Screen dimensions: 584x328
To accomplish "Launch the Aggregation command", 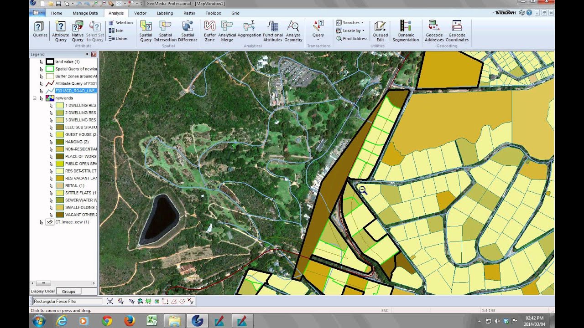I will coord(249,29).
